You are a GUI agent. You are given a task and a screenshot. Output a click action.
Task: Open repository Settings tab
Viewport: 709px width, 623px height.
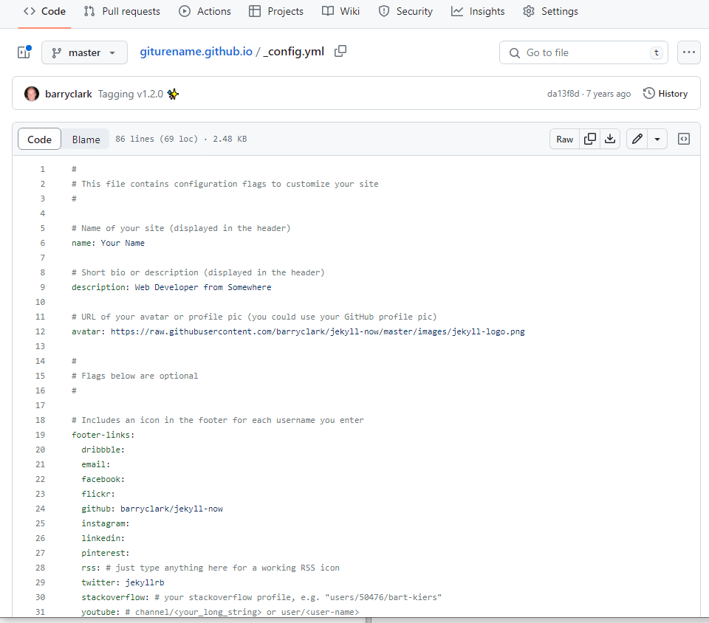[551, 11]
